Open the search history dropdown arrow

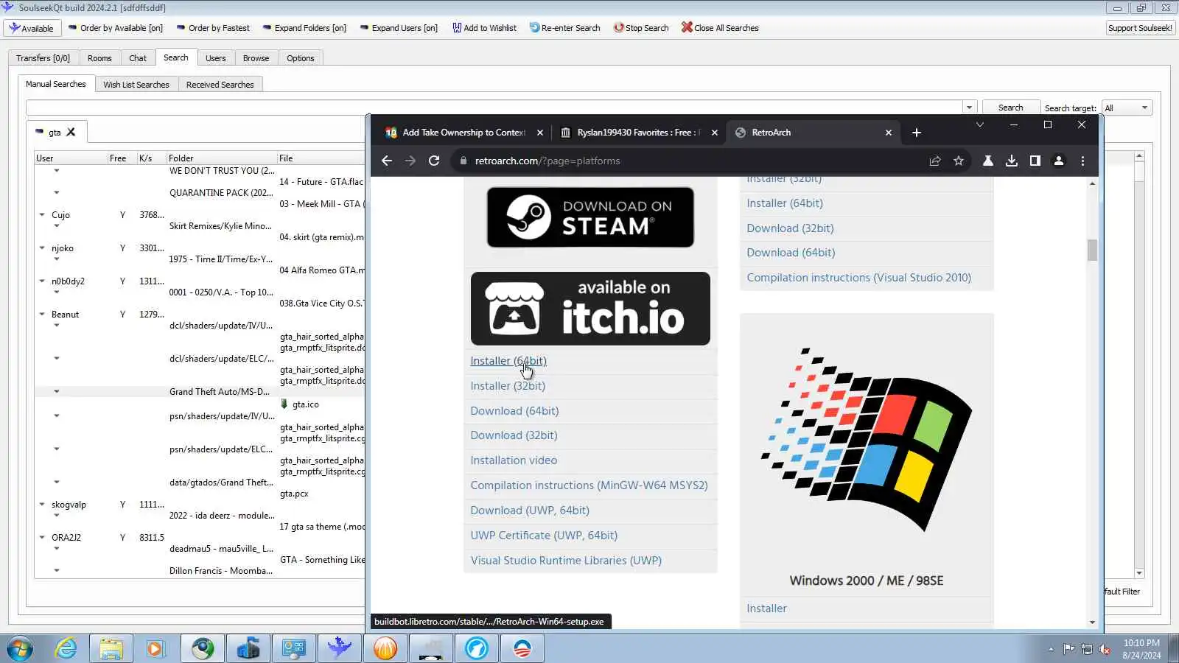(x=970, y=108)
